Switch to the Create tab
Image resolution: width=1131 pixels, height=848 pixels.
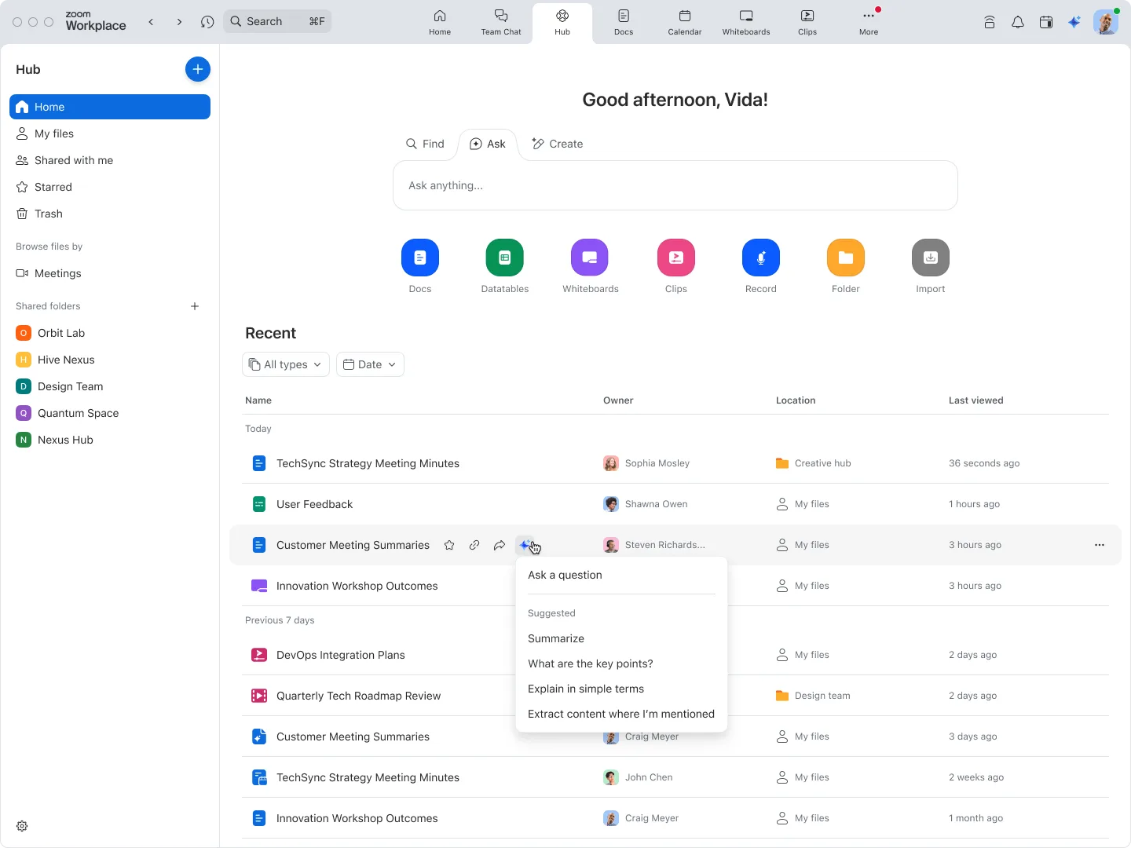click(558, 144)
